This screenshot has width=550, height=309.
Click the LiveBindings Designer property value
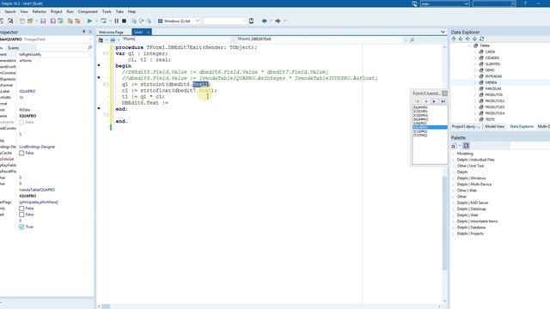click(x=37, y=147)
